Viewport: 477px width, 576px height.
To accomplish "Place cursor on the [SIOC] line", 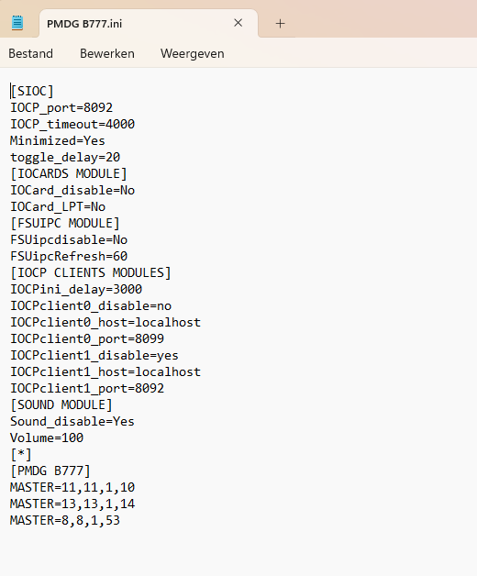I will 32,91.
